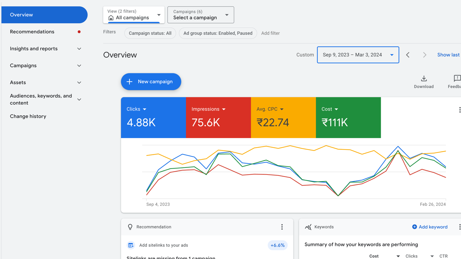Open the date range dropdown
This screenshot has width=461, height=259.
click(x=358, y=55)
